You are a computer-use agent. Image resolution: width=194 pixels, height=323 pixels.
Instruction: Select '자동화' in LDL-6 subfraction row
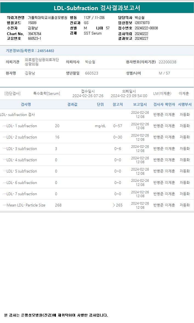point(185,183)
